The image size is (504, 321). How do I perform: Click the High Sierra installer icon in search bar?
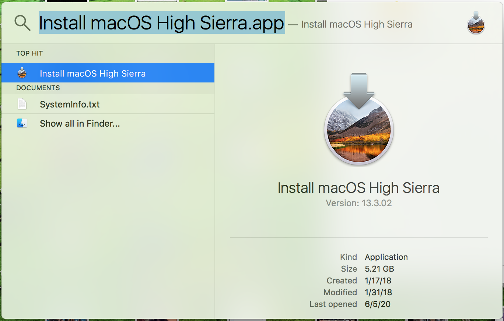tap(476, 23)
